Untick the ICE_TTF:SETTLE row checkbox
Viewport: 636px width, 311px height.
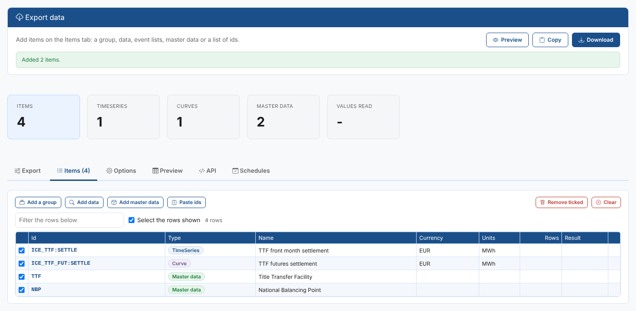pyautogui.click(x=21, y=250)
